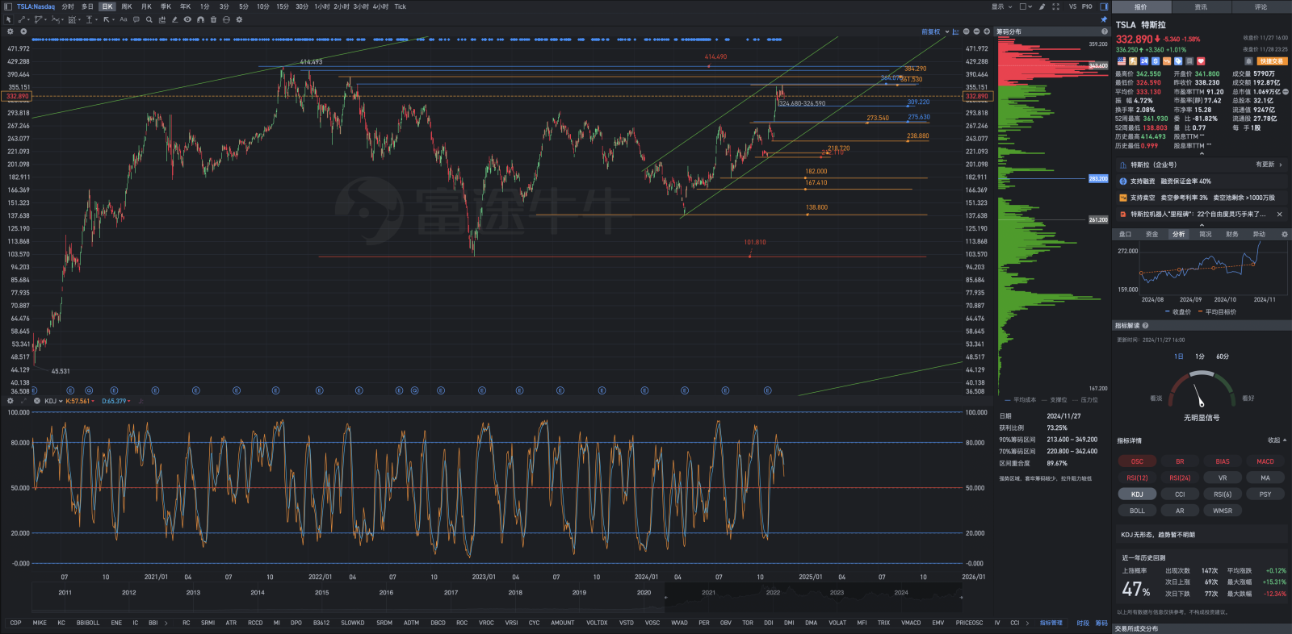Open F10 company info
This screenshot has height=634, width=1292.
coord(1087,6)
